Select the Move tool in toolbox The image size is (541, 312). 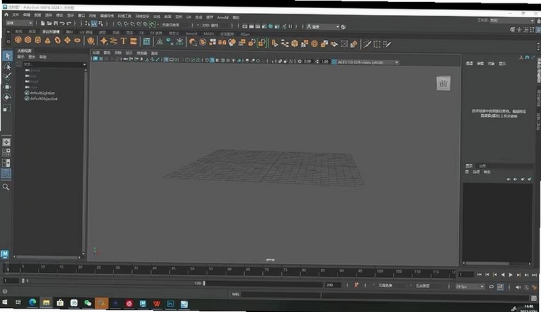coord(7,87)
